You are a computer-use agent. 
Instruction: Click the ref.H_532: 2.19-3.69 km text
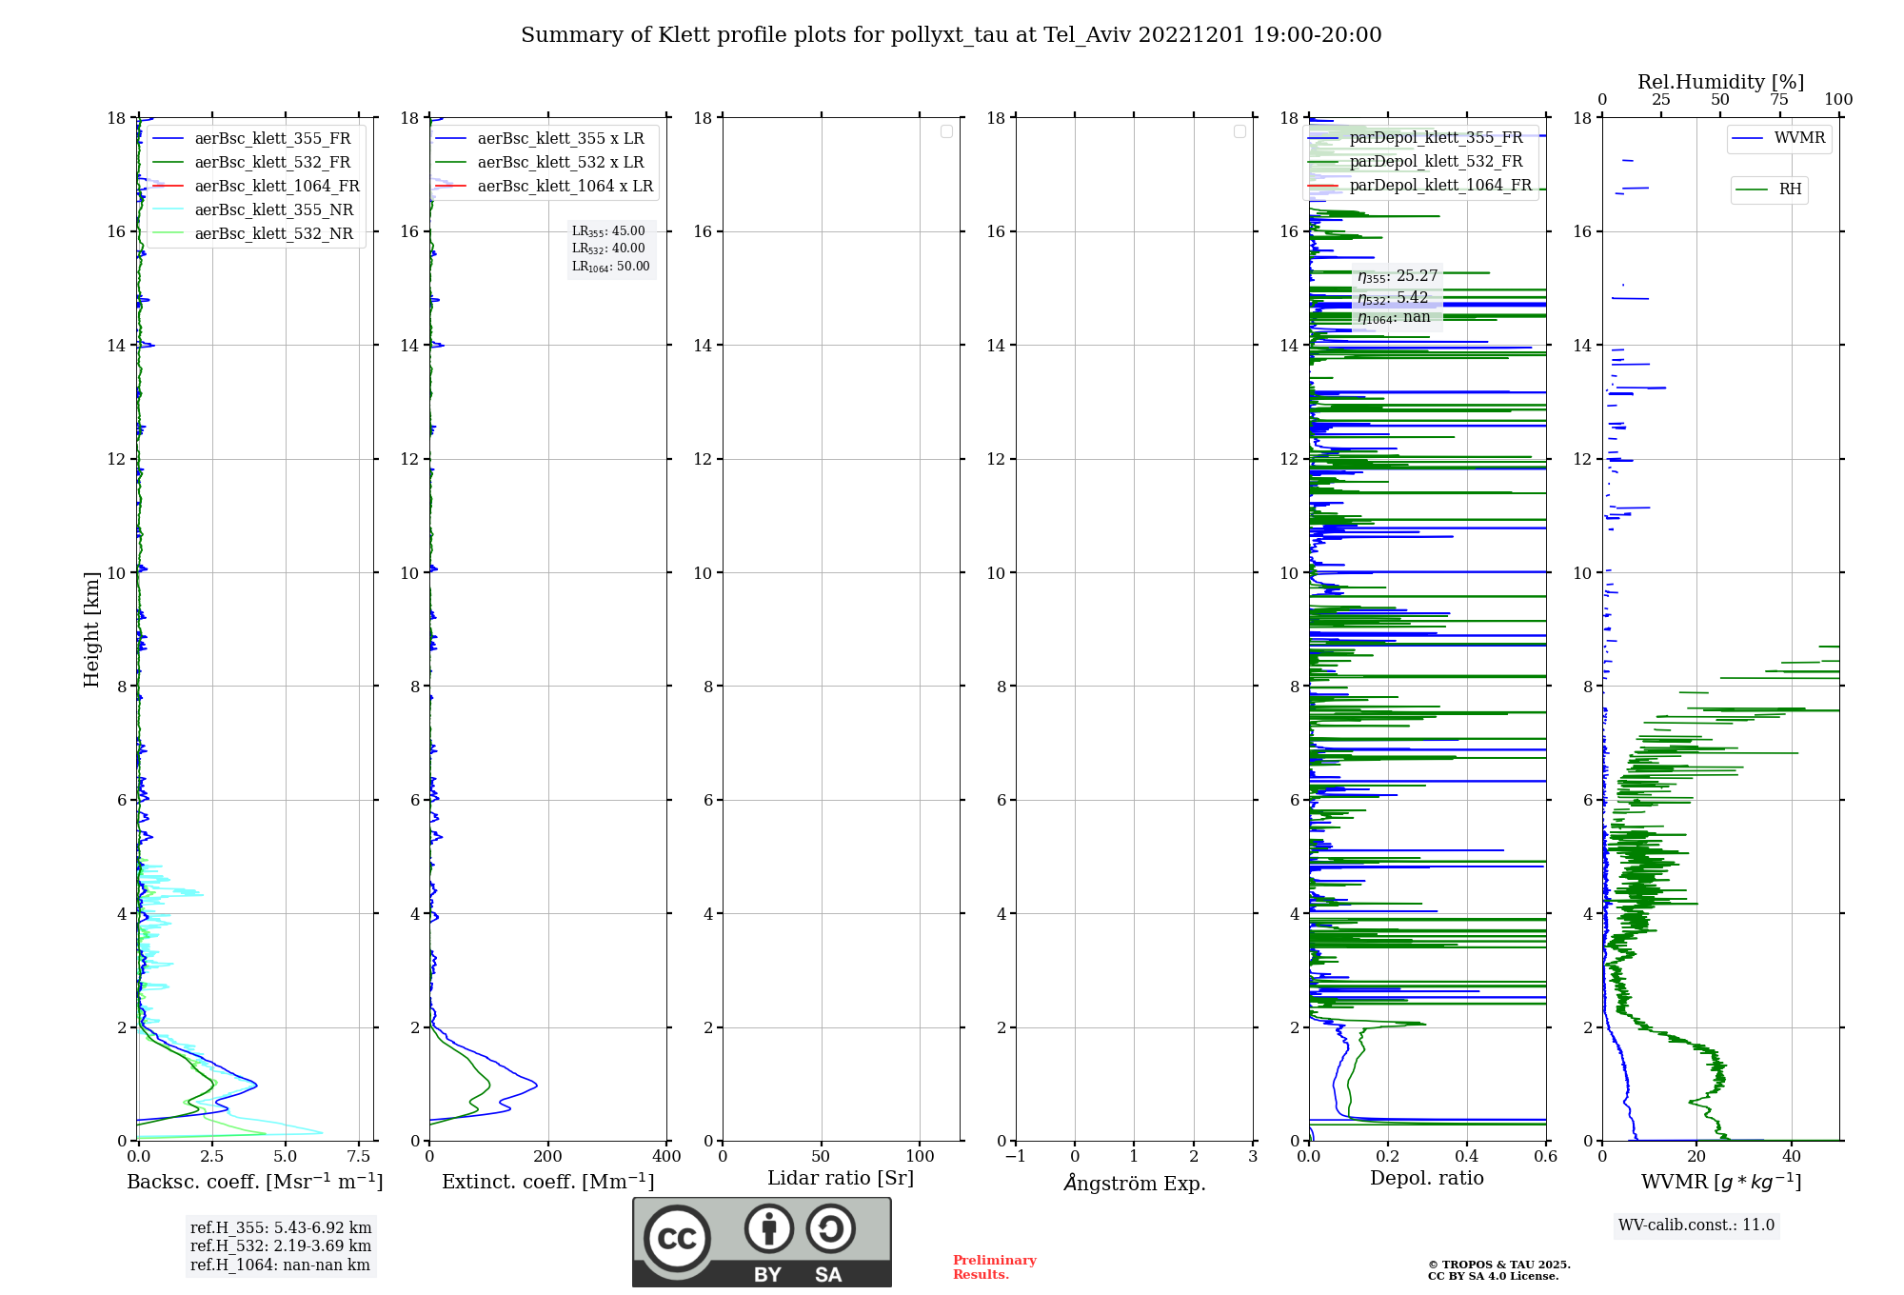click(281, 1246)
